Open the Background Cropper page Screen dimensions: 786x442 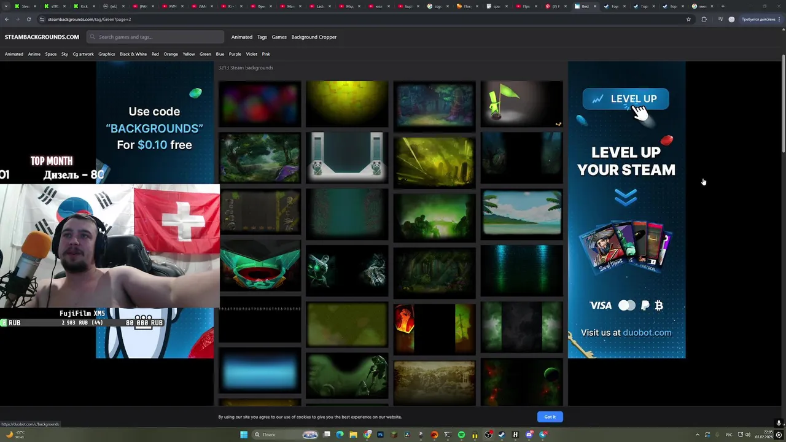[x=314, y=37]
